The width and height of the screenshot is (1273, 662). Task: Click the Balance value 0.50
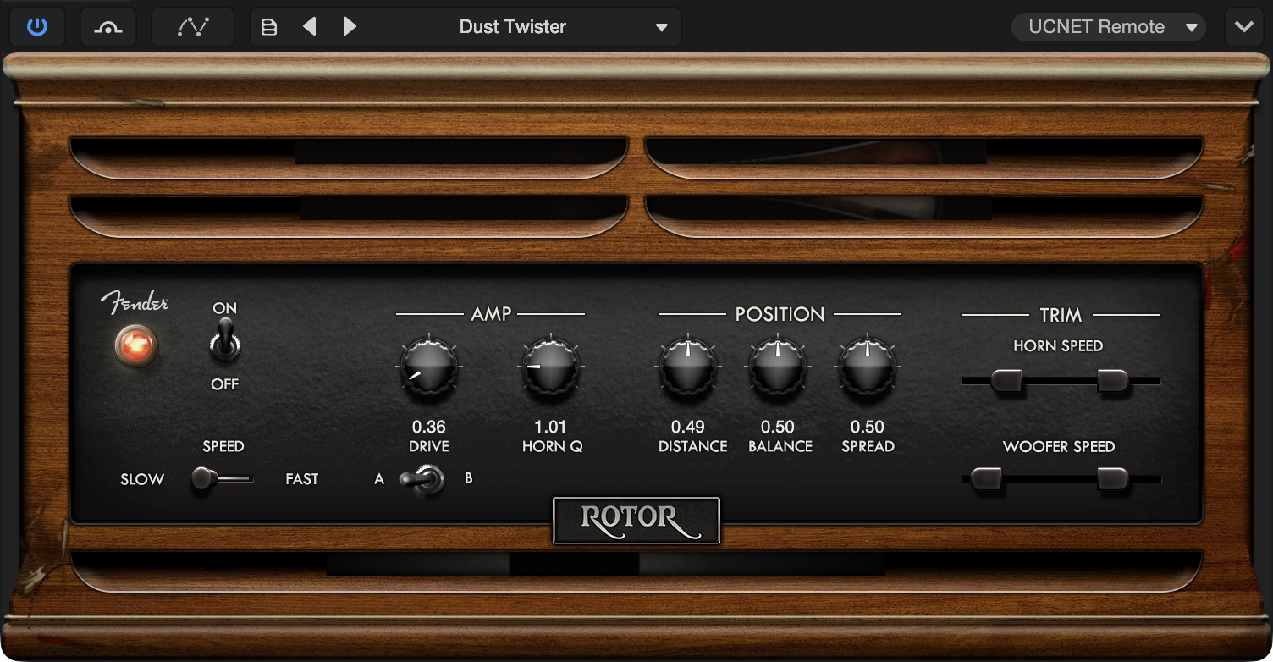tap(778, 427)
